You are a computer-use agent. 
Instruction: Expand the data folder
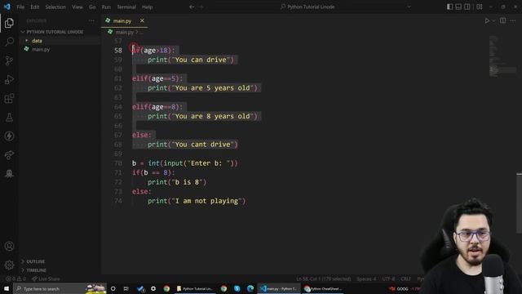point(37,41)
